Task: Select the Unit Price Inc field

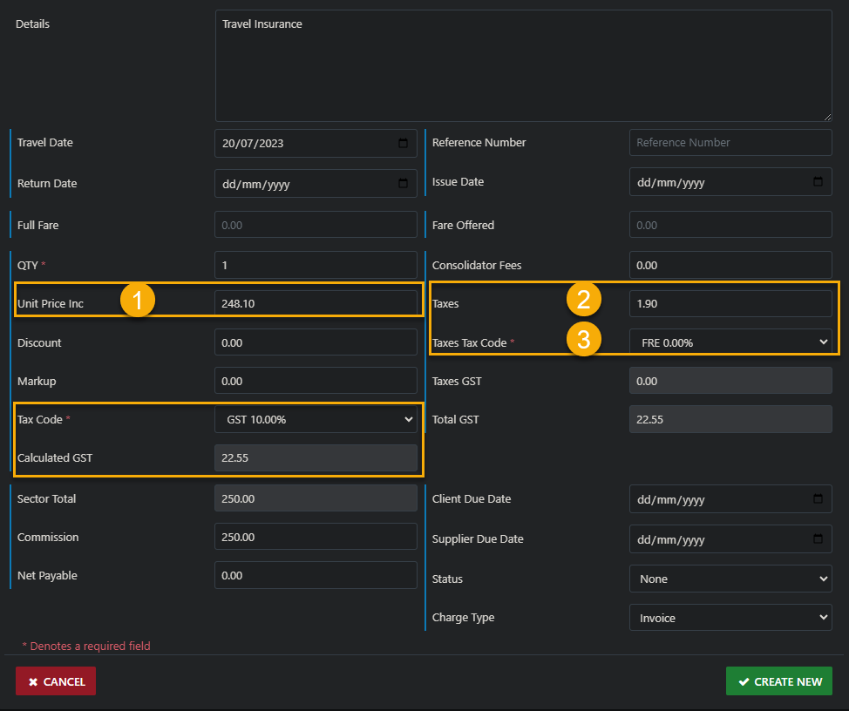Action: (x=316, y=303)
